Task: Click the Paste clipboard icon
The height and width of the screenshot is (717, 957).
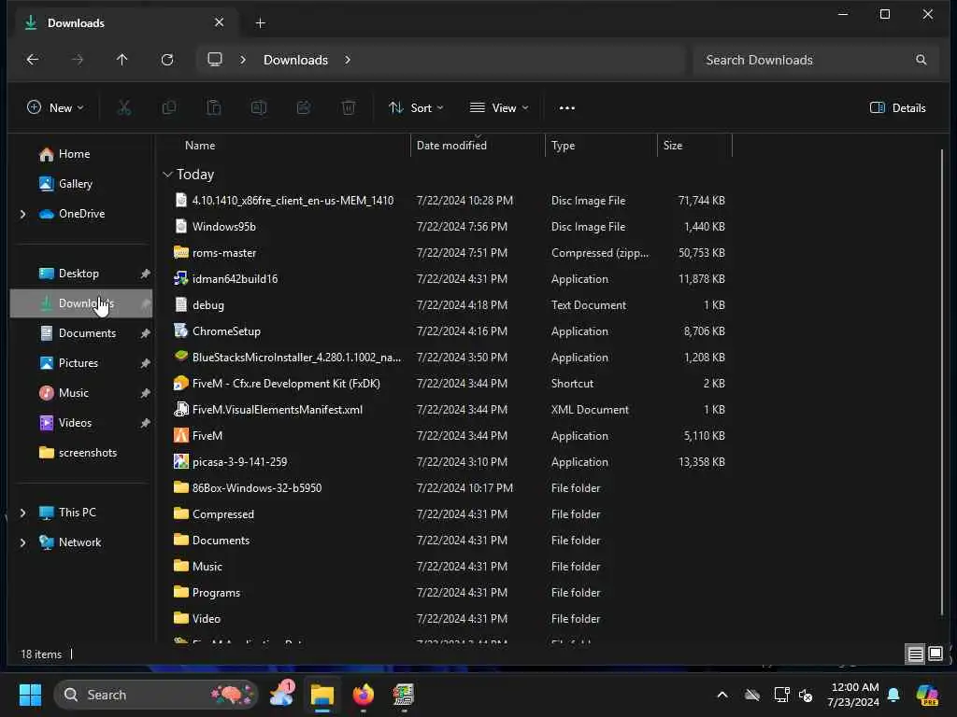Action: point(214,108)
